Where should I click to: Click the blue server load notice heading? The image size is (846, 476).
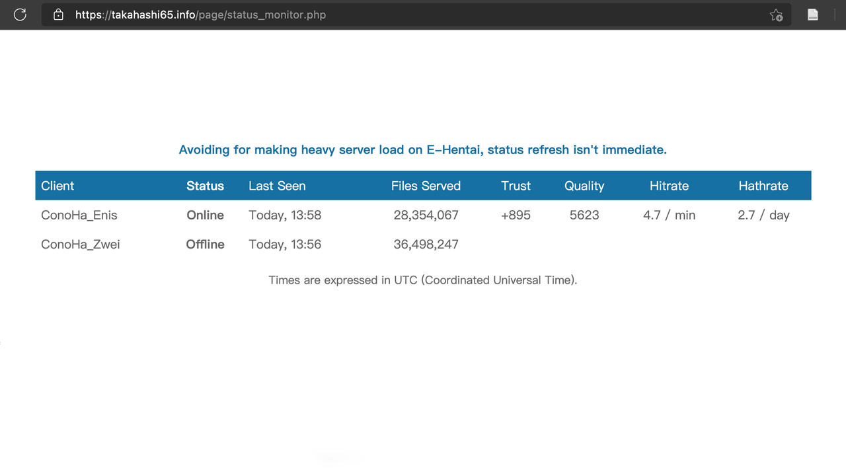(423, 149)
